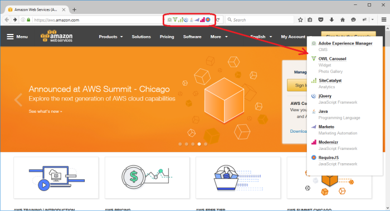Screen dimensions: 390x211
Task: Click the Marketo icon in URL bar
Action: coord(197,19)
